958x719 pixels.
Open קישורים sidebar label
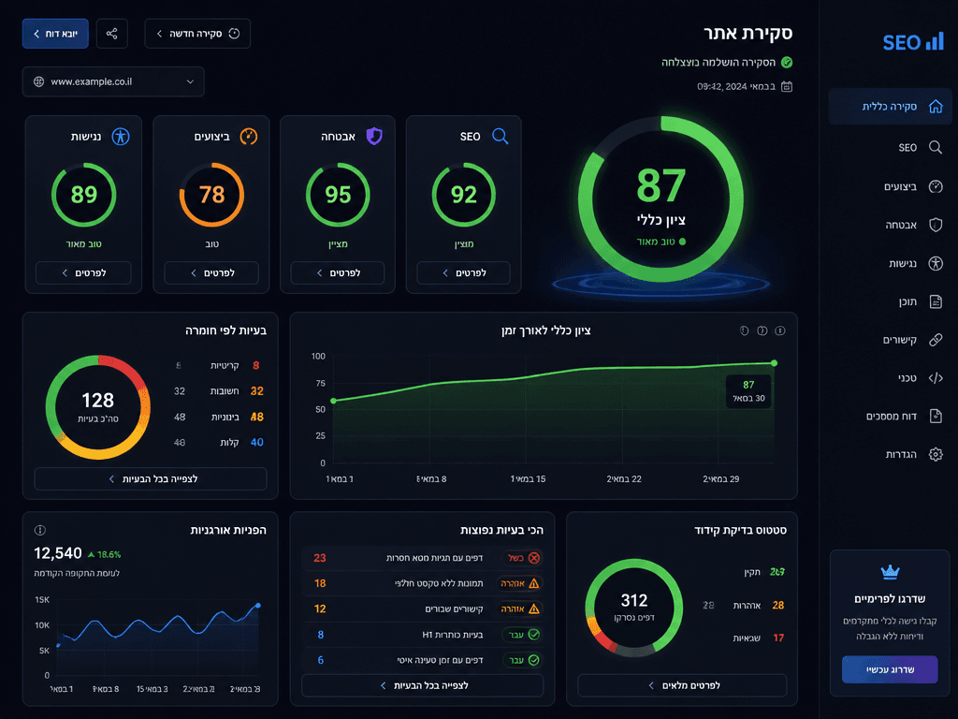(899, 340)
